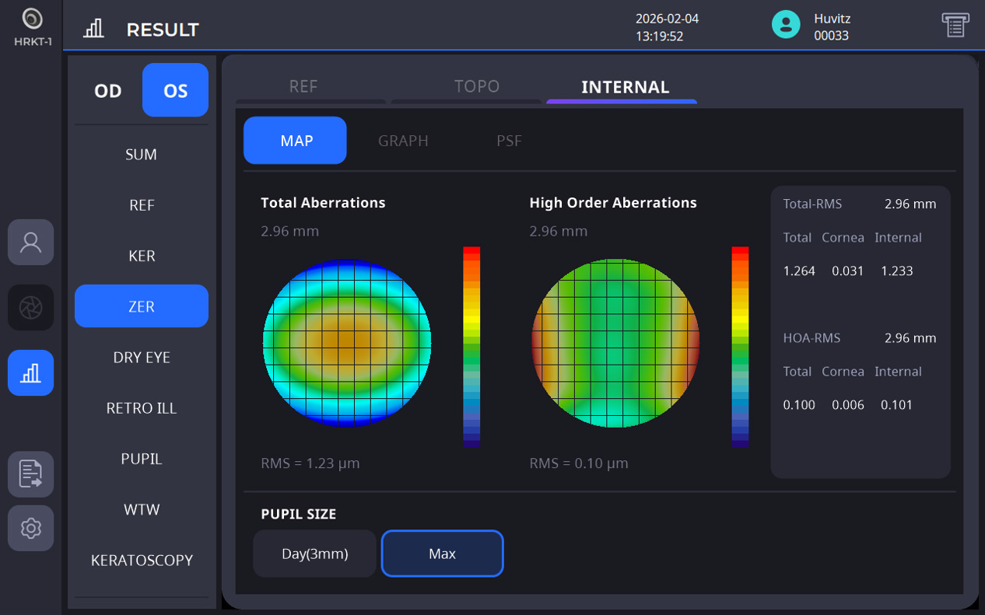Click the HOA-RMS label
Viewport: 985px width, 615px height.
(x=811, y=338)
